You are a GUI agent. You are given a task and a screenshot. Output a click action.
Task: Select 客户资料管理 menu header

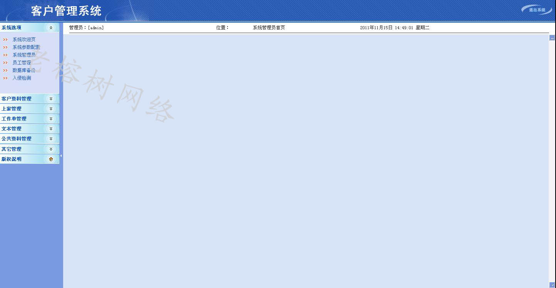click(30, 99)
